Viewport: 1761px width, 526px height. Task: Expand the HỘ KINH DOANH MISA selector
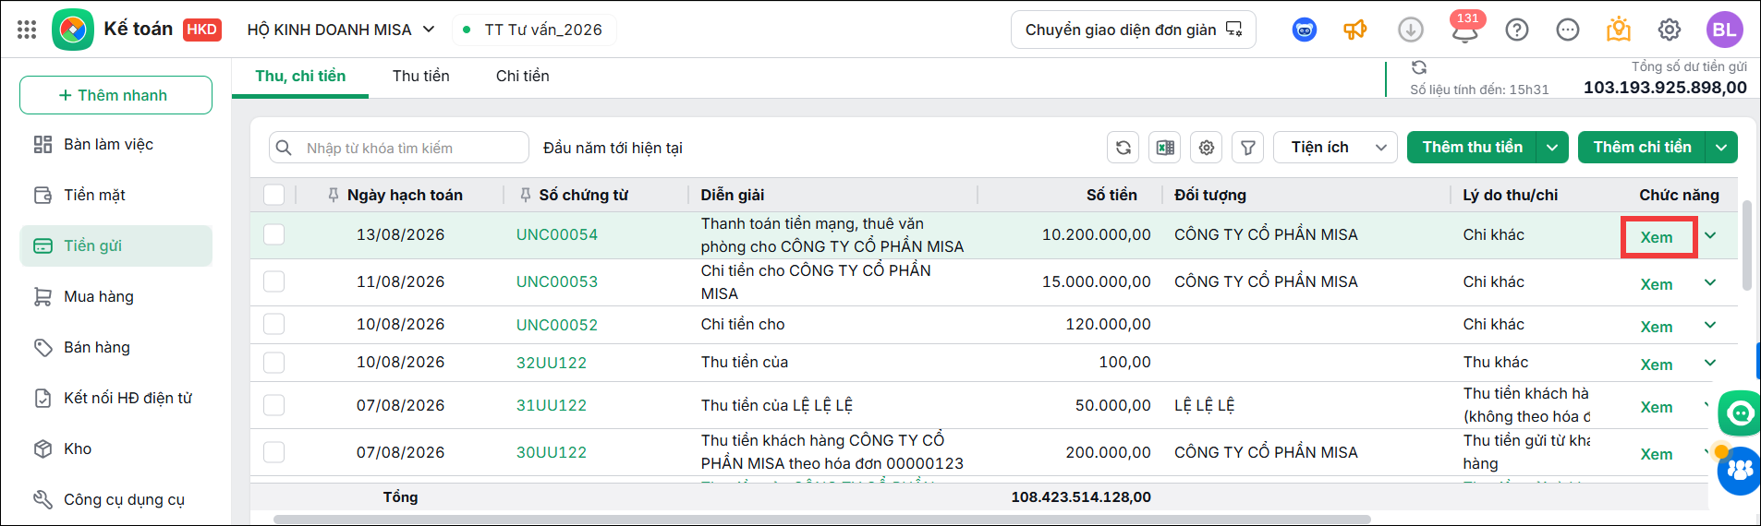(x=341, y=30)
